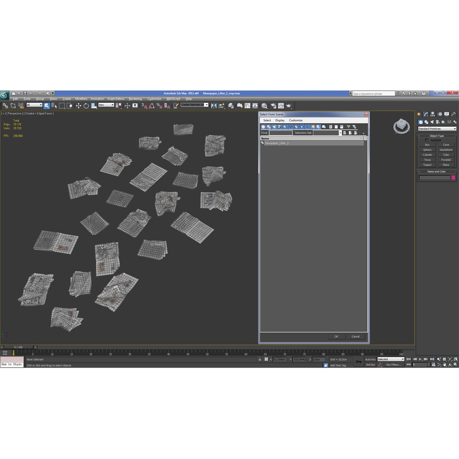459x459 pixels.
Task: Click OK in Select From Scene
Action: click(336, 336)
